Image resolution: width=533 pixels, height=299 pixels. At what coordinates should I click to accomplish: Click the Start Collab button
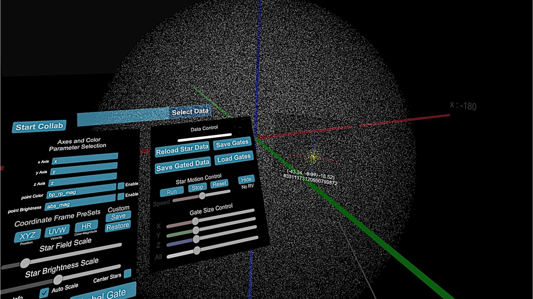click(39, 127)
